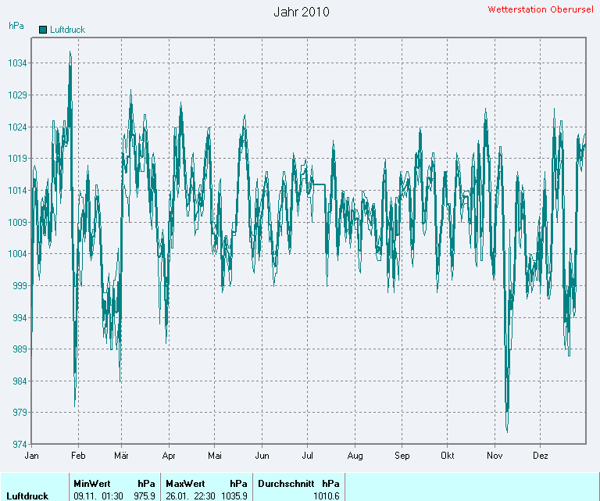Click the Mär month label
This screenshot has height=501, width=600.
point(121,456)
